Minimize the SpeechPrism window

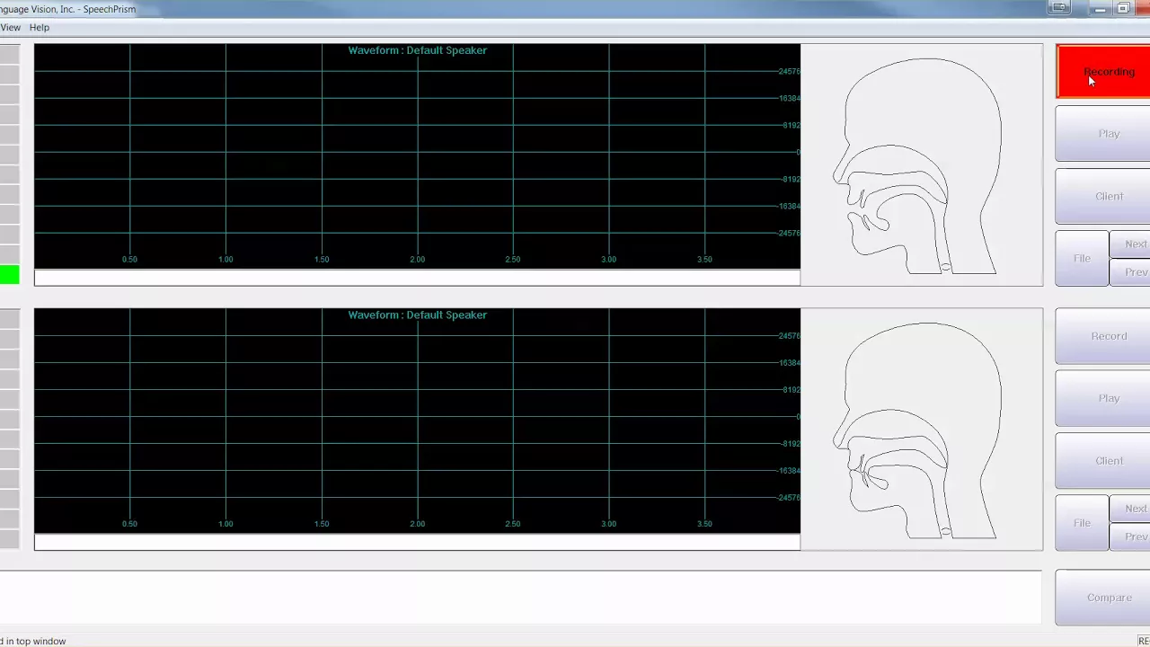tap(1100, 8)
